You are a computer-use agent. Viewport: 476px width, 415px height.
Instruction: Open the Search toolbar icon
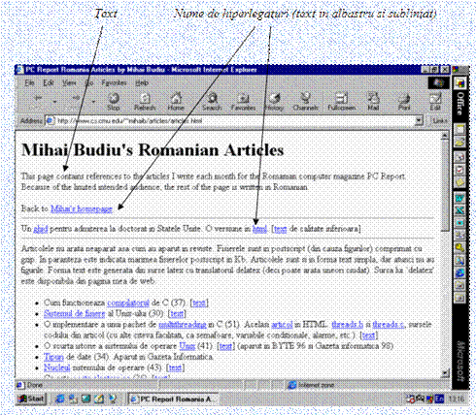click(212, 102)
